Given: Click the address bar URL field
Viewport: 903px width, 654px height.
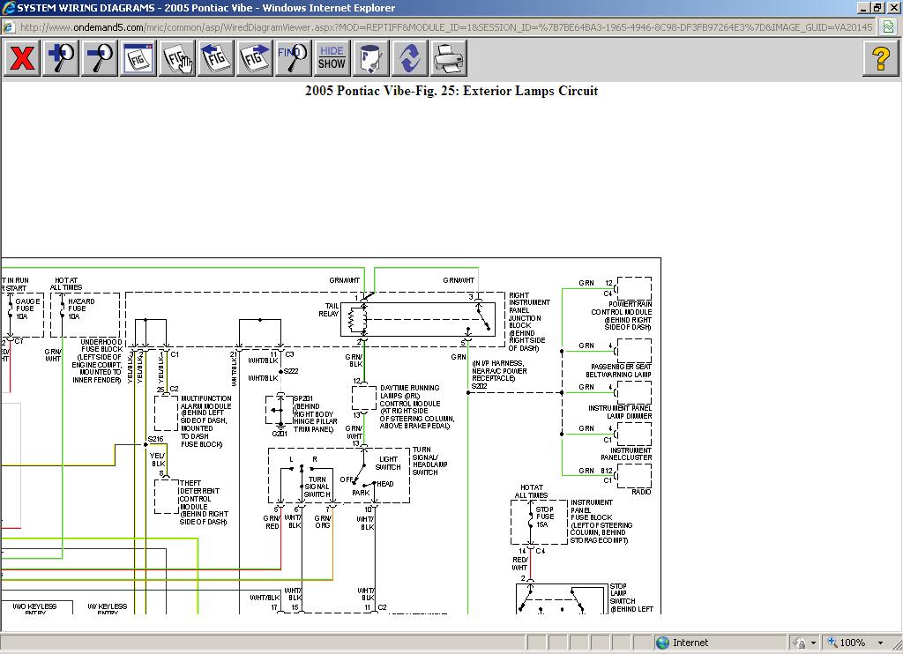Looking at the screenshot, I should tap(441, 27).
